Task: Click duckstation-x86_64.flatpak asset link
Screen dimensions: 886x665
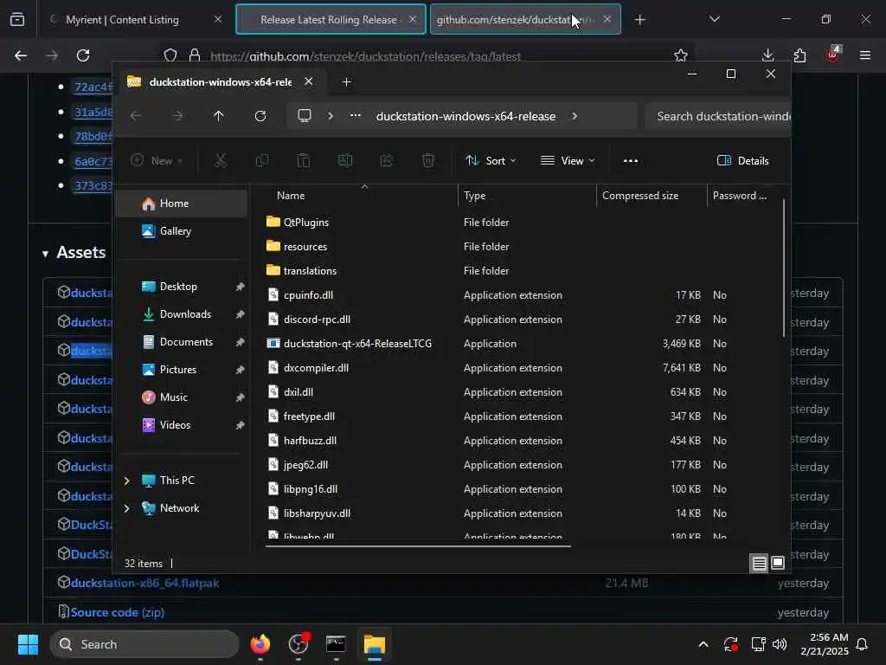Action: (x=144, y=583)
